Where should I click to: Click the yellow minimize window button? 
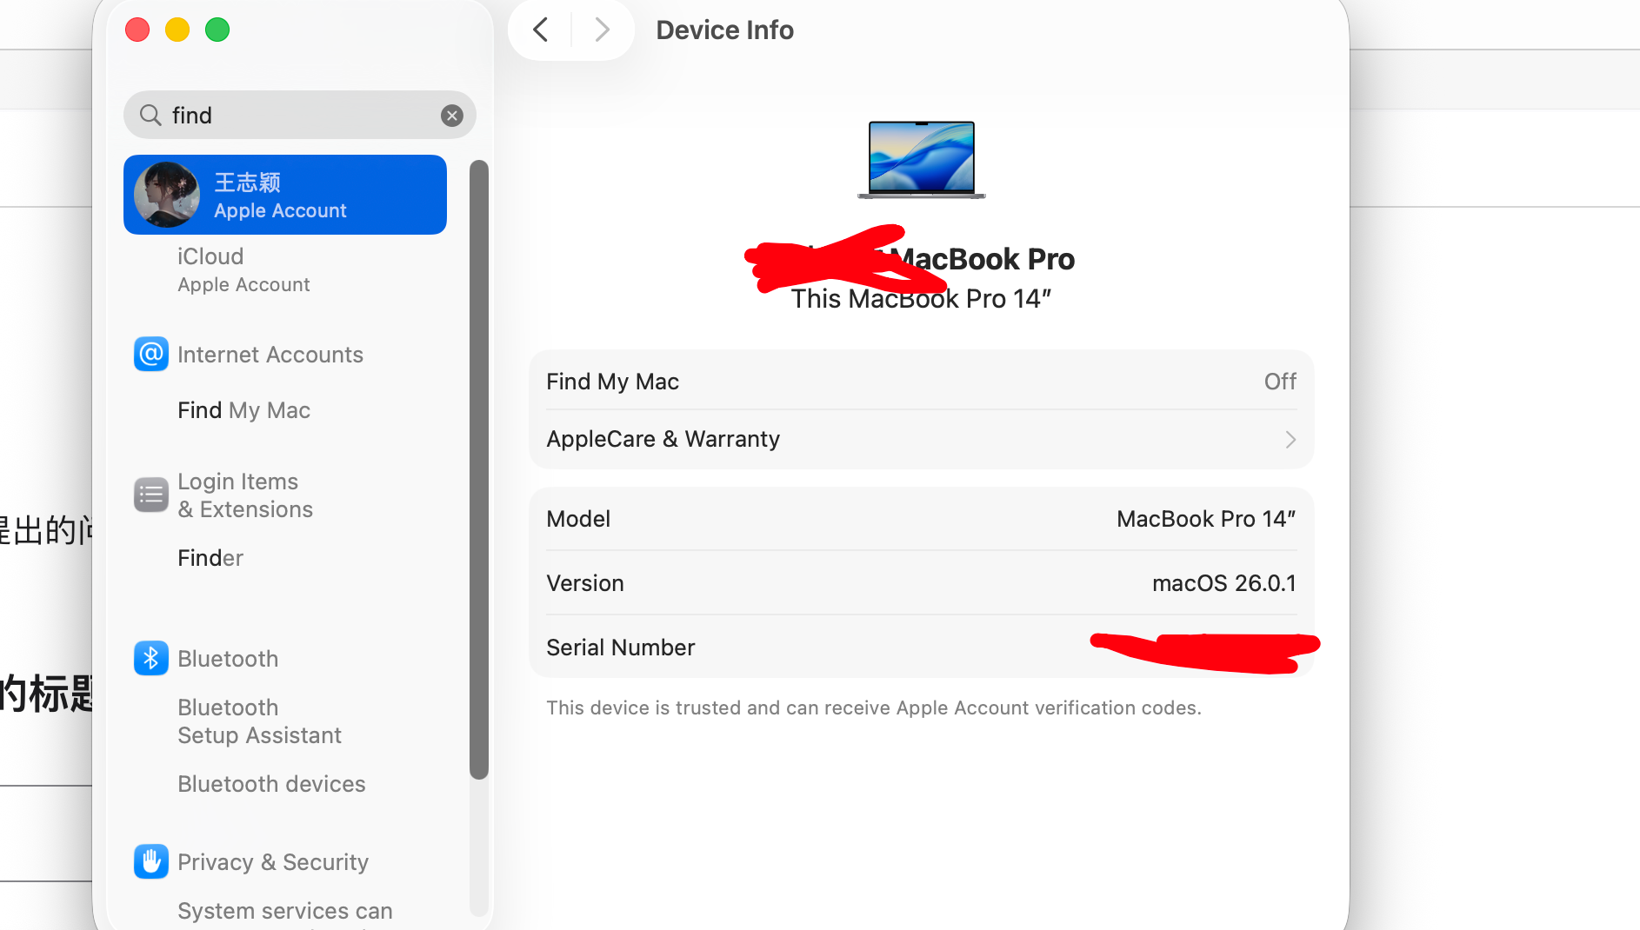pyautogui.click(x=177, y=30)
